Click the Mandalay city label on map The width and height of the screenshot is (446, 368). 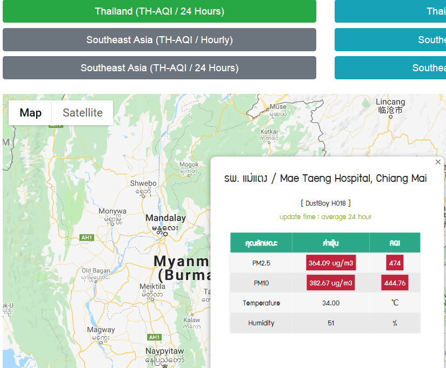[165, 219]
